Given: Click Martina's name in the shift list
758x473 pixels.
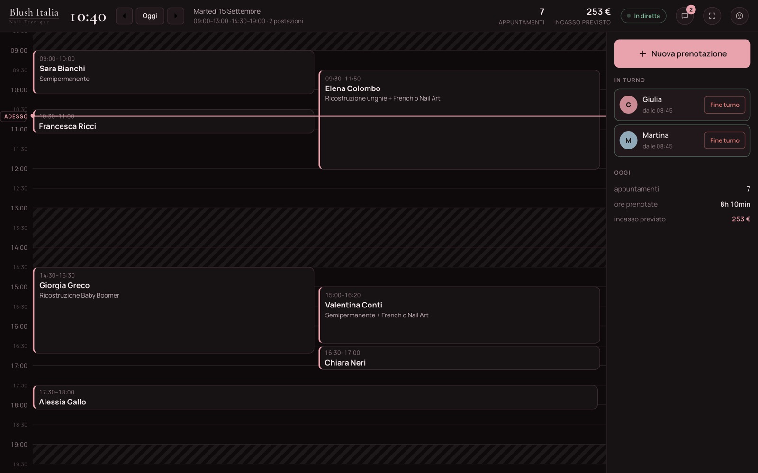Looking at the screenshot, I should tap(656, 135).
